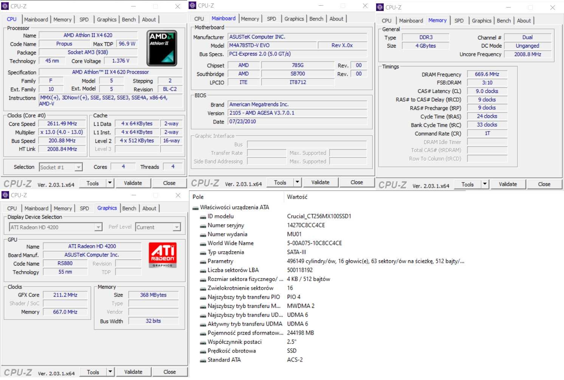Click the ASUSTeK Computer INC. manufacturer field
Image resolution: width=564 pixels, height=380 pixels.
tap(297, 37)
